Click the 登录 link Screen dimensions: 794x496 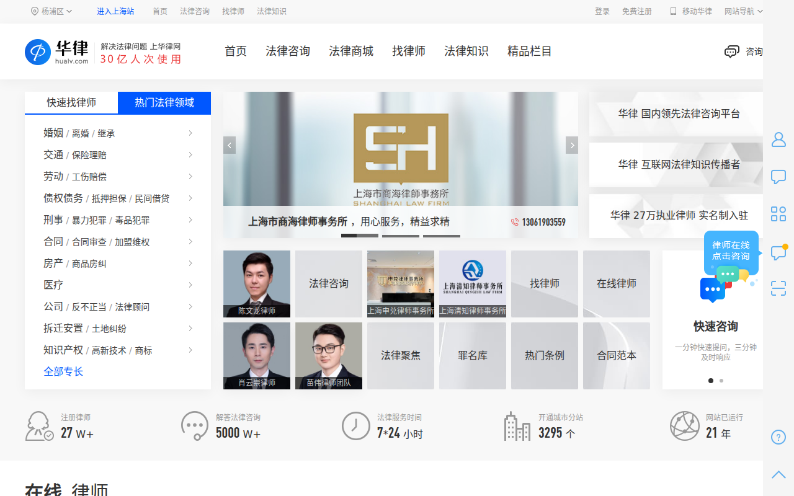pos(602,11)
